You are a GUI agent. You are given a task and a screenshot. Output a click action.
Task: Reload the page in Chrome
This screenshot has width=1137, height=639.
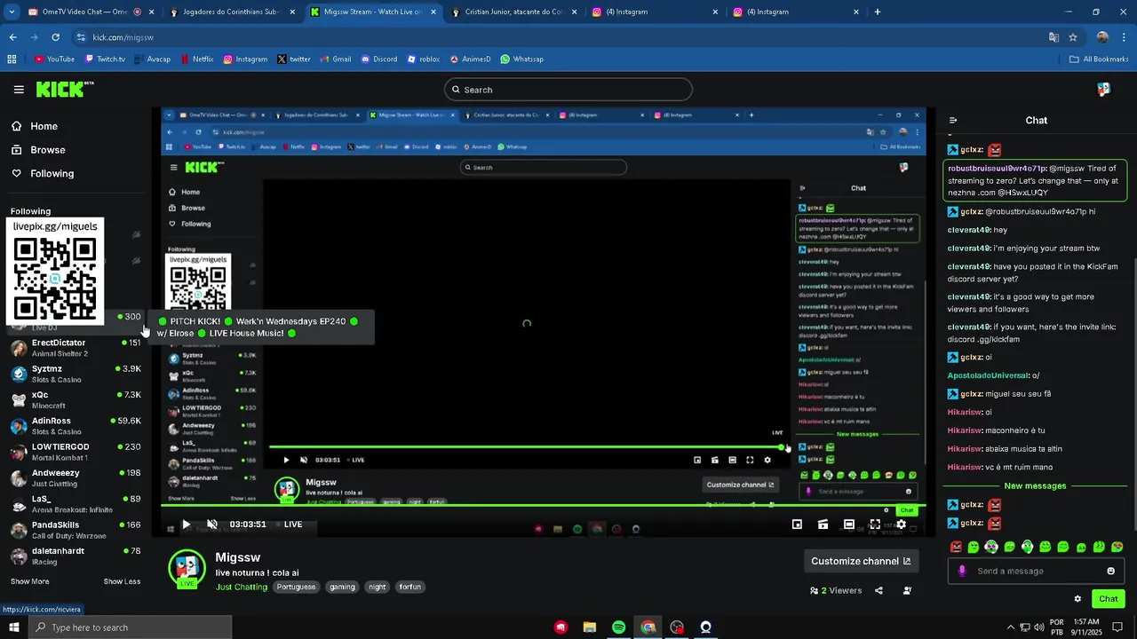click(55, 37)
